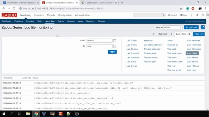The width and height of the screenshot is (209, 117).
Task: Click the sign out power icon
Action: click(x=202, y=15)
